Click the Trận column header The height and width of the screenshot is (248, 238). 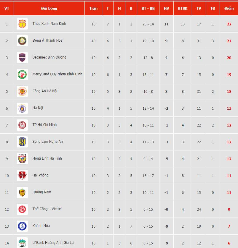point(93,9)
